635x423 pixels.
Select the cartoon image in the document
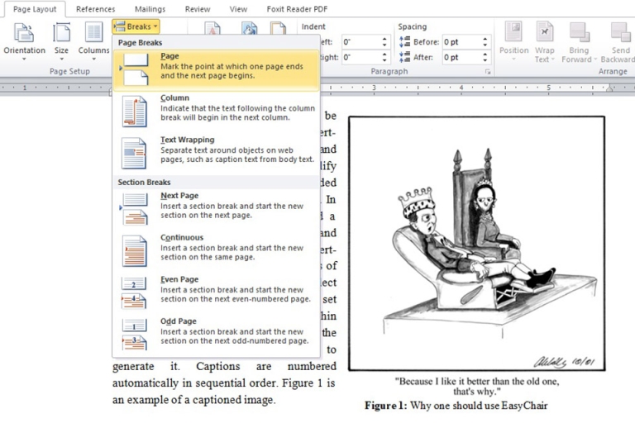(x=476, y=243)
